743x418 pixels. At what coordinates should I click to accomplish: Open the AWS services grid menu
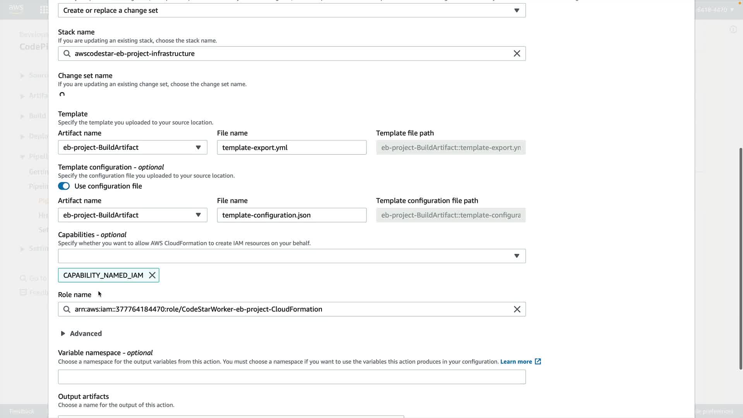coord(44,10)
